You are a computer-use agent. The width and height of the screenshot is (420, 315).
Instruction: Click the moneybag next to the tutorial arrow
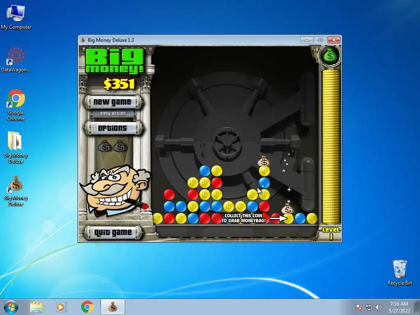[x=288, y=209]
